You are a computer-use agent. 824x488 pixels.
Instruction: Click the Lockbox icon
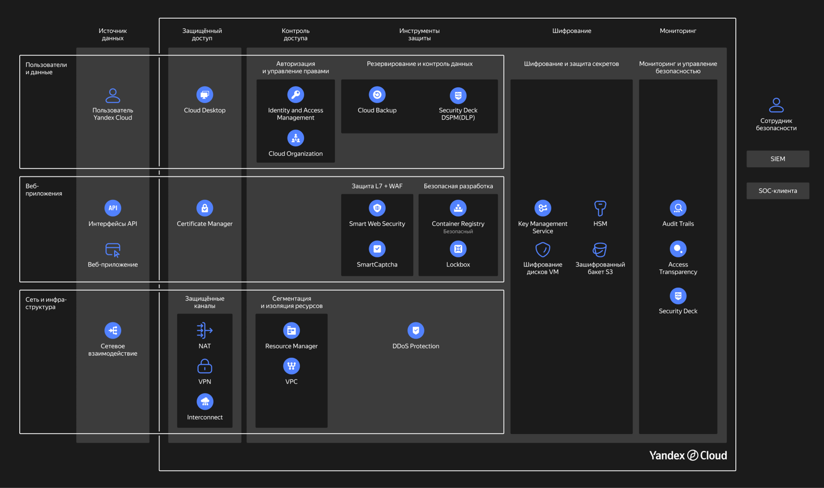(458, 249)
